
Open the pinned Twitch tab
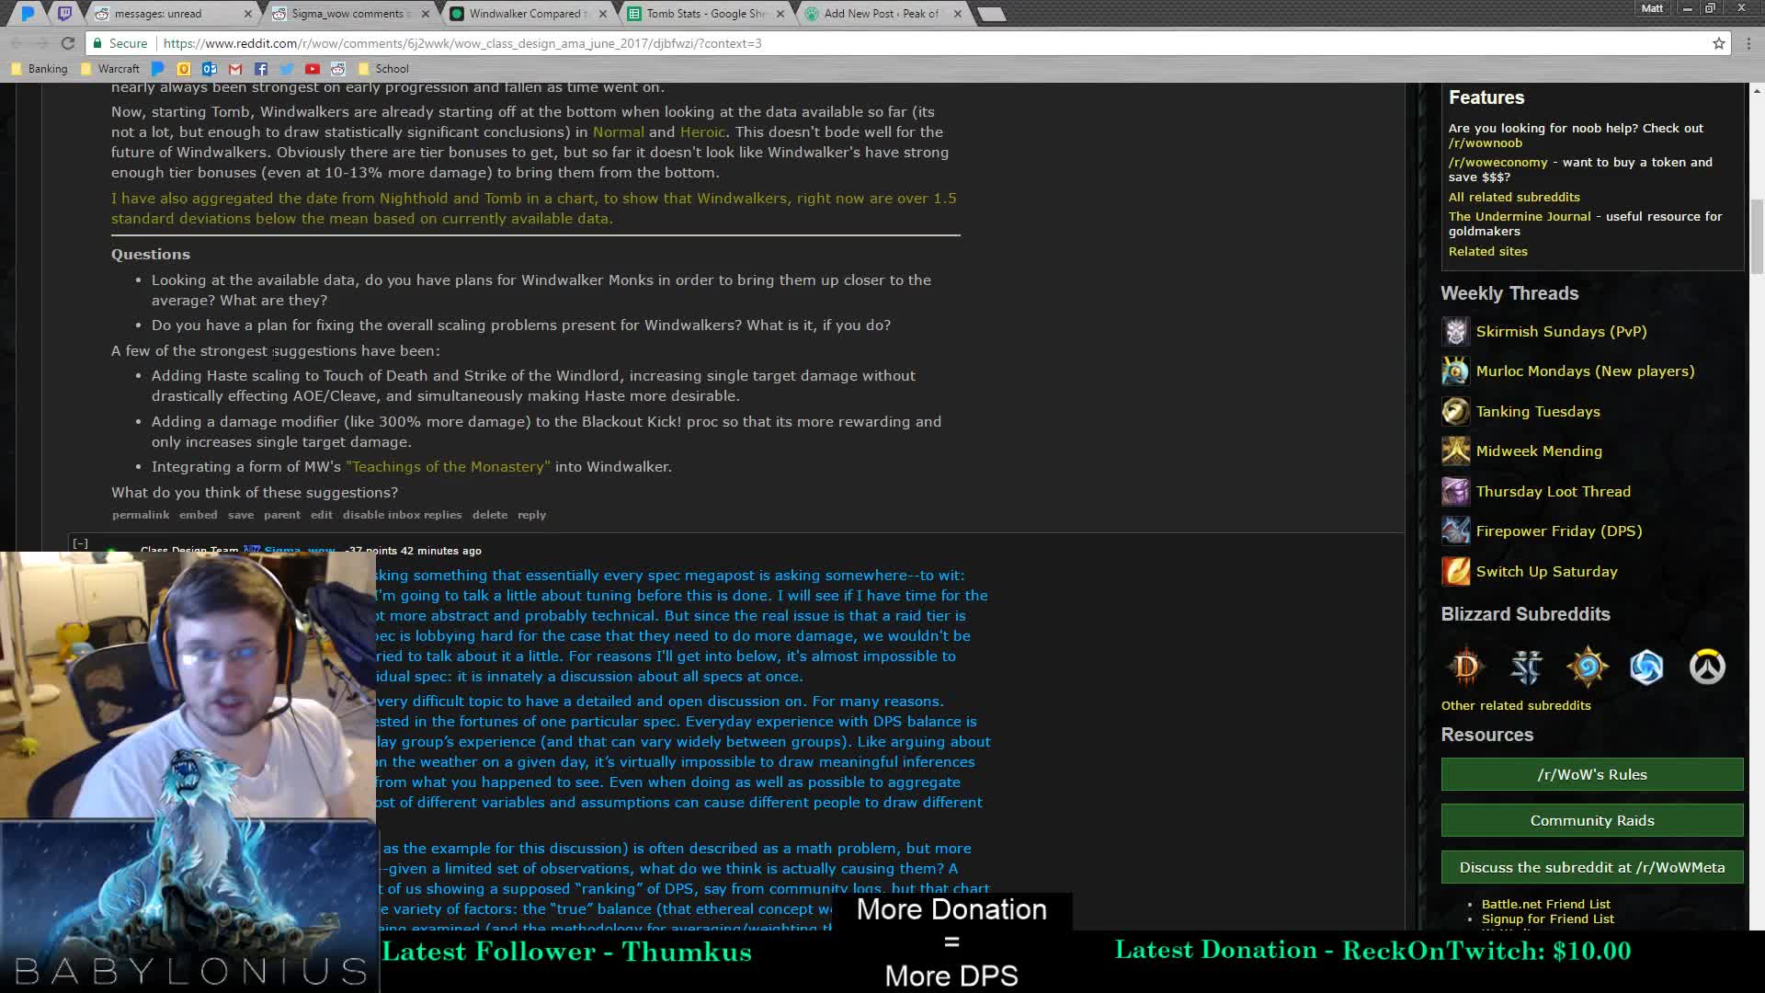click(64, 13)
